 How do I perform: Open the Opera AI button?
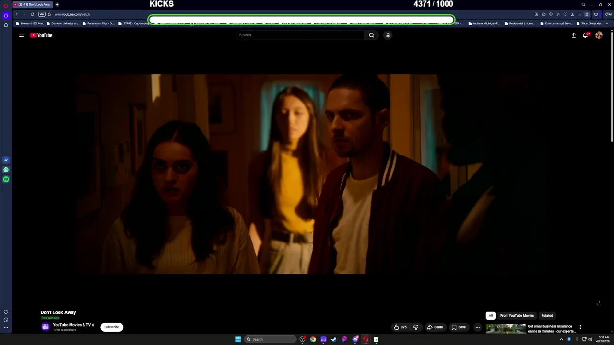608,14
